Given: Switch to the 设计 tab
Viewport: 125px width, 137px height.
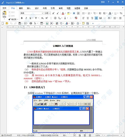Looking at the screenshot, I should pos(37,8).
